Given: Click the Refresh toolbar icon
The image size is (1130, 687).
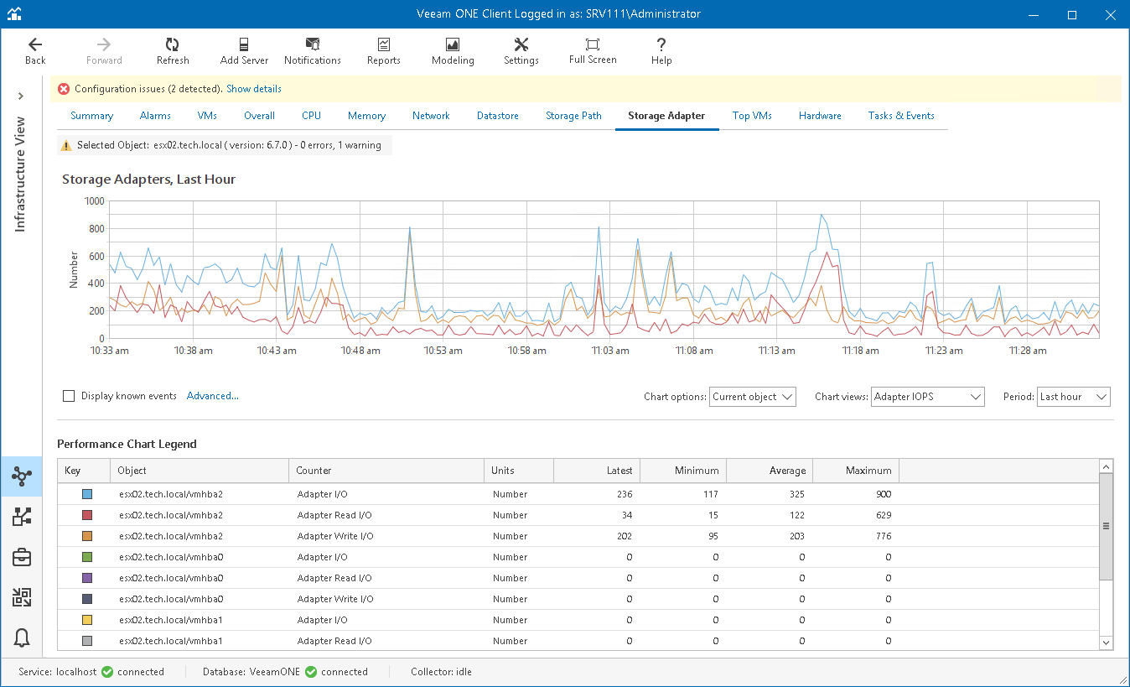Looking at the screenshot, I should [173, 50].
